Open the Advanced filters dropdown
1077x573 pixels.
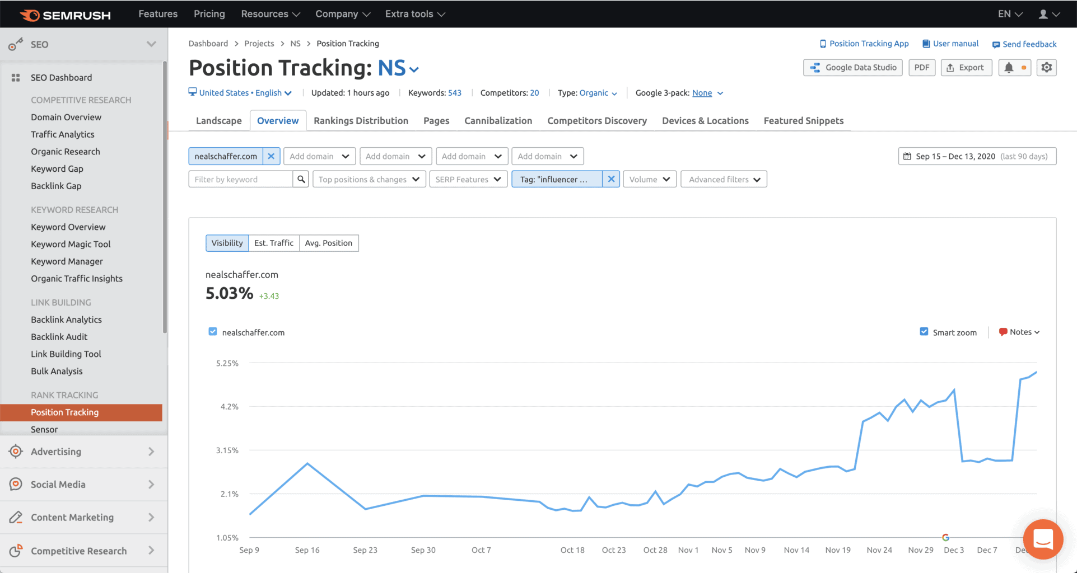coord(724,179)
